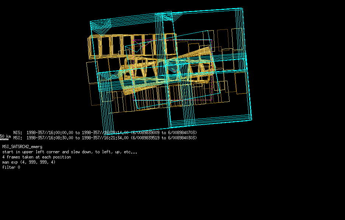Click the 50 km scale bar label

click(5, 136)
